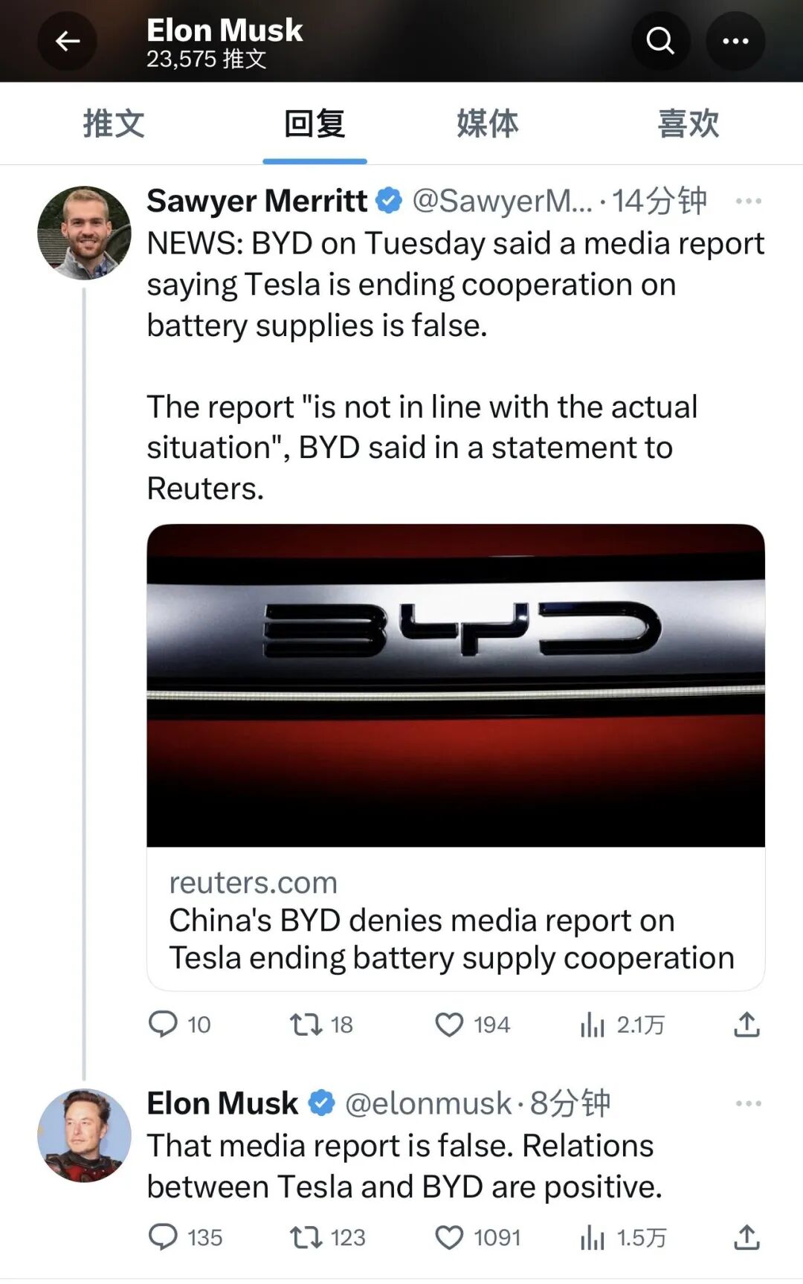Expand options menu on Elon Musk's reply
This screenshot has width=803, height=1284.
pyautogui.click(x=748, y=1103)
